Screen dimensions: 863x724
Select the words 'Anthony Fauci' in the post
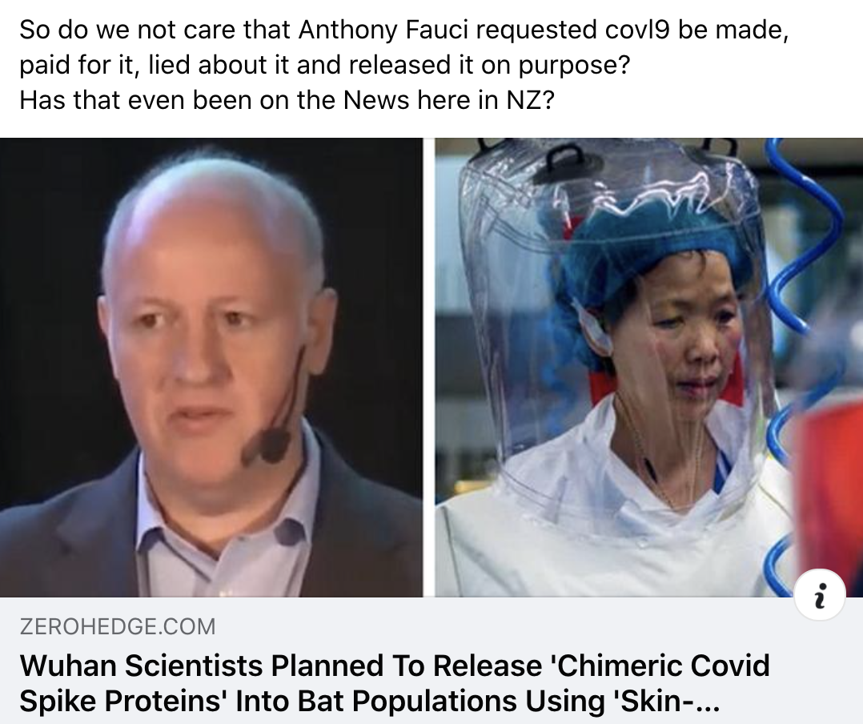[x=383, y=30]
